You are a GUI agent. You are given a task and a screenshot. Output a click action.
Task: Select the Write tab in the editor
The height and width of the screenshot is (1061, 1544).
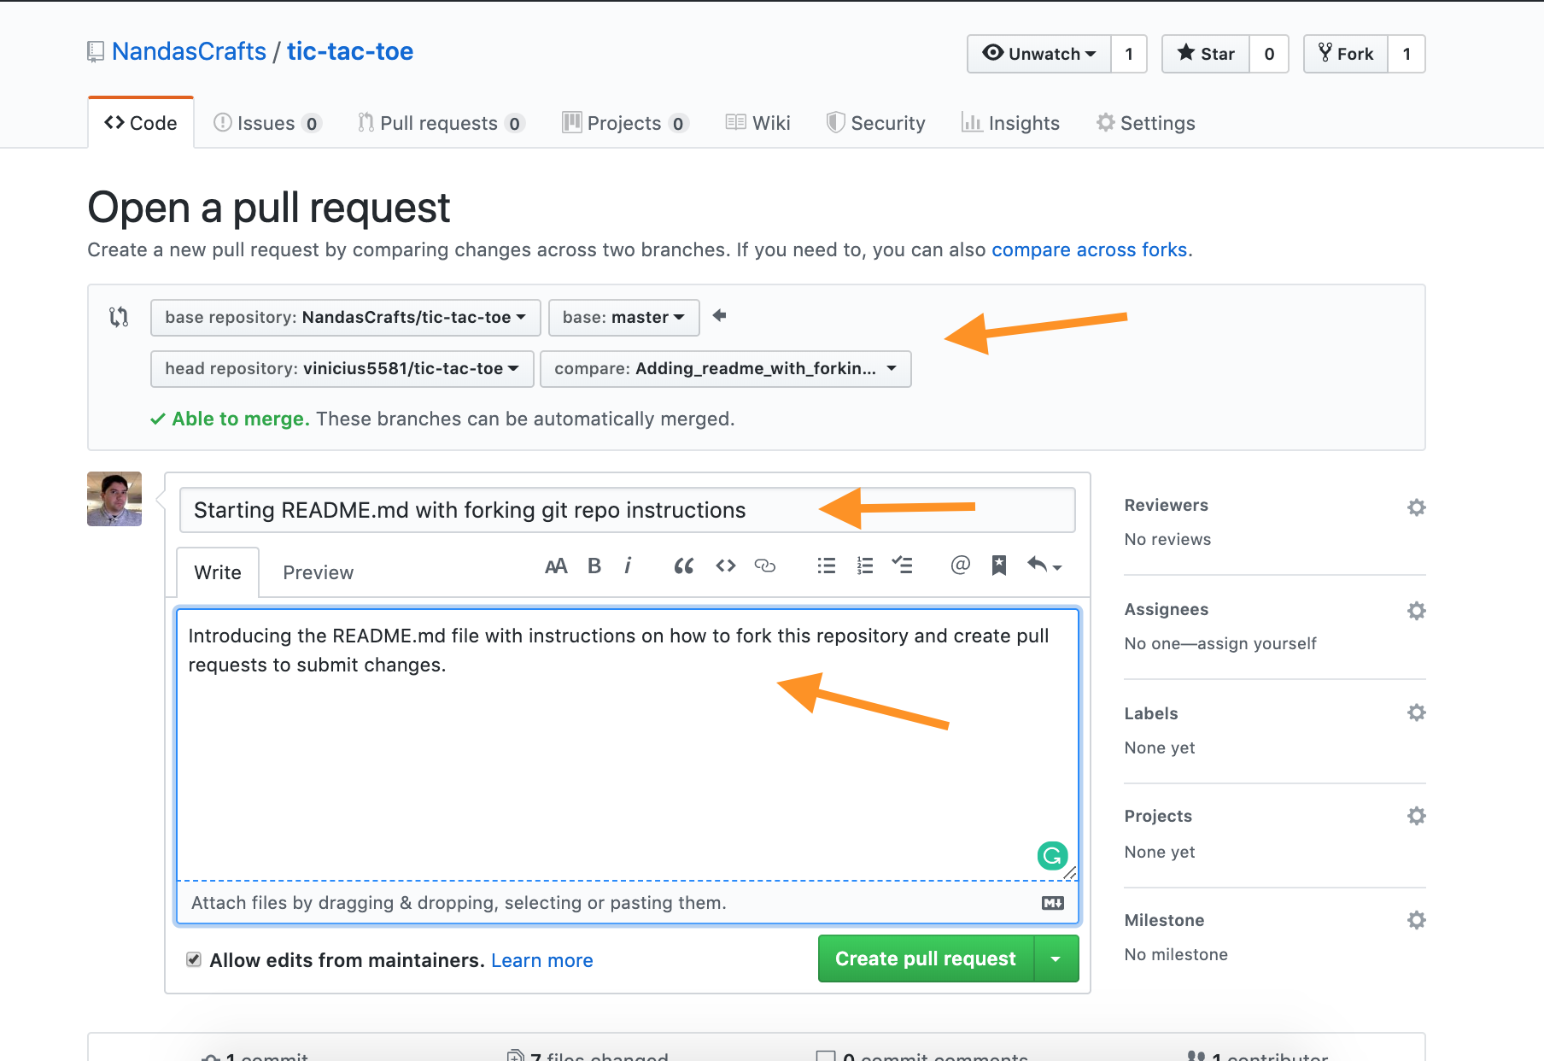(x=218, y=572)
